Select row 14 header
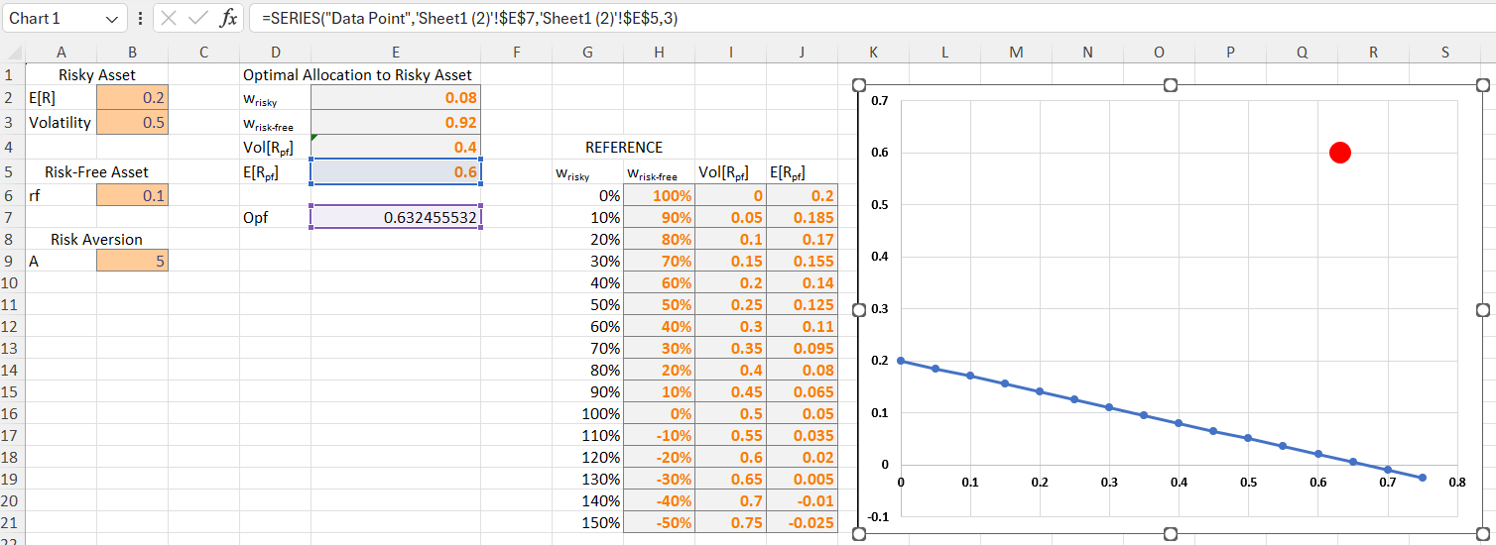Screen dimensions: 1496x545 click(x=11, y=370)
